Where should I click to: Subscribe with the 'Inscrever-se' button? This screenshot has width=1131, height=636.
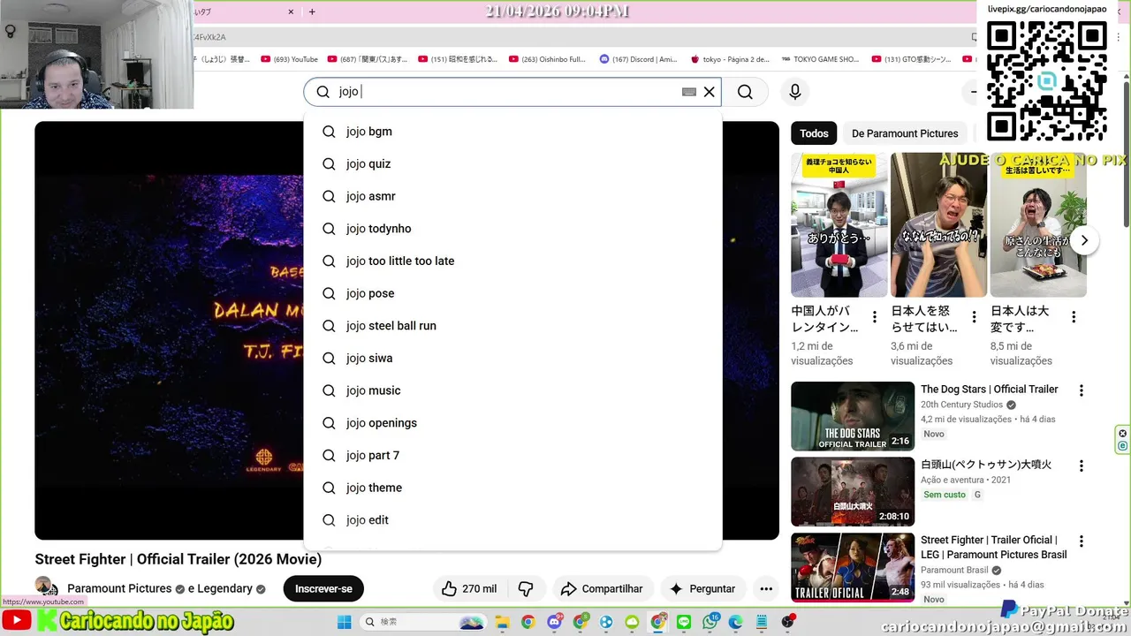[323, 589]
